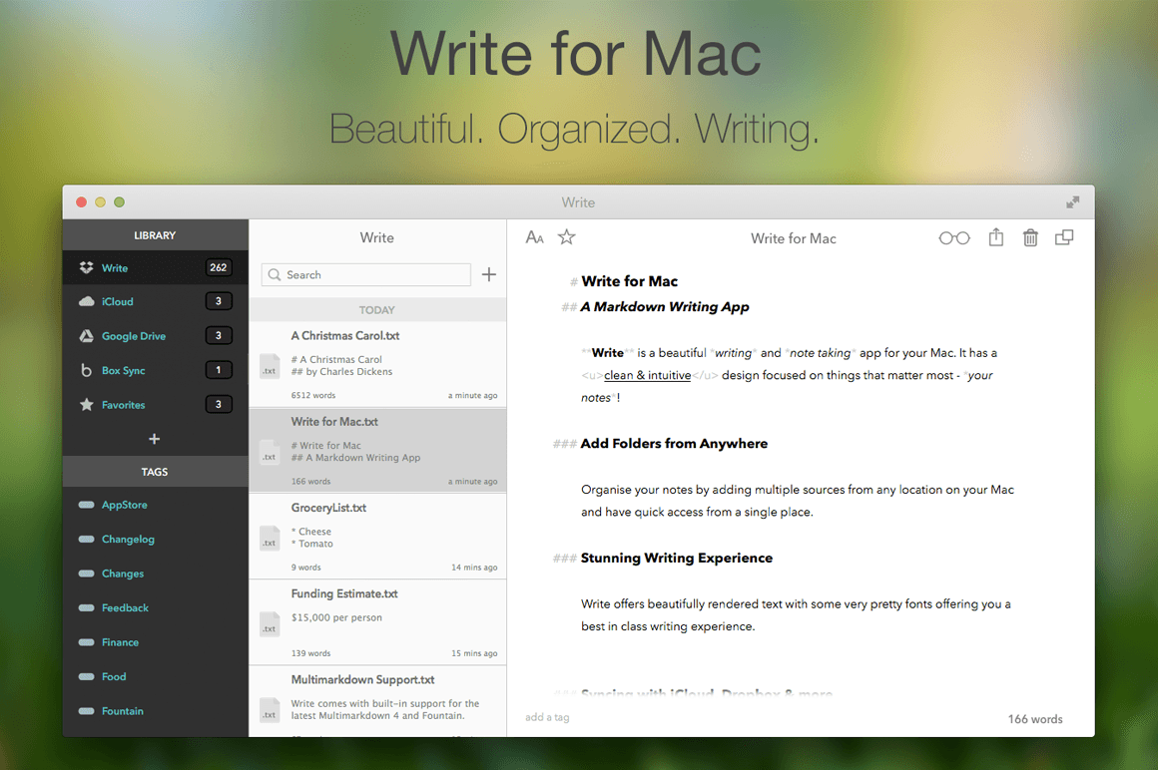
Task: Click the 262 count badge for Write
Action: click(x=219, y=267)
